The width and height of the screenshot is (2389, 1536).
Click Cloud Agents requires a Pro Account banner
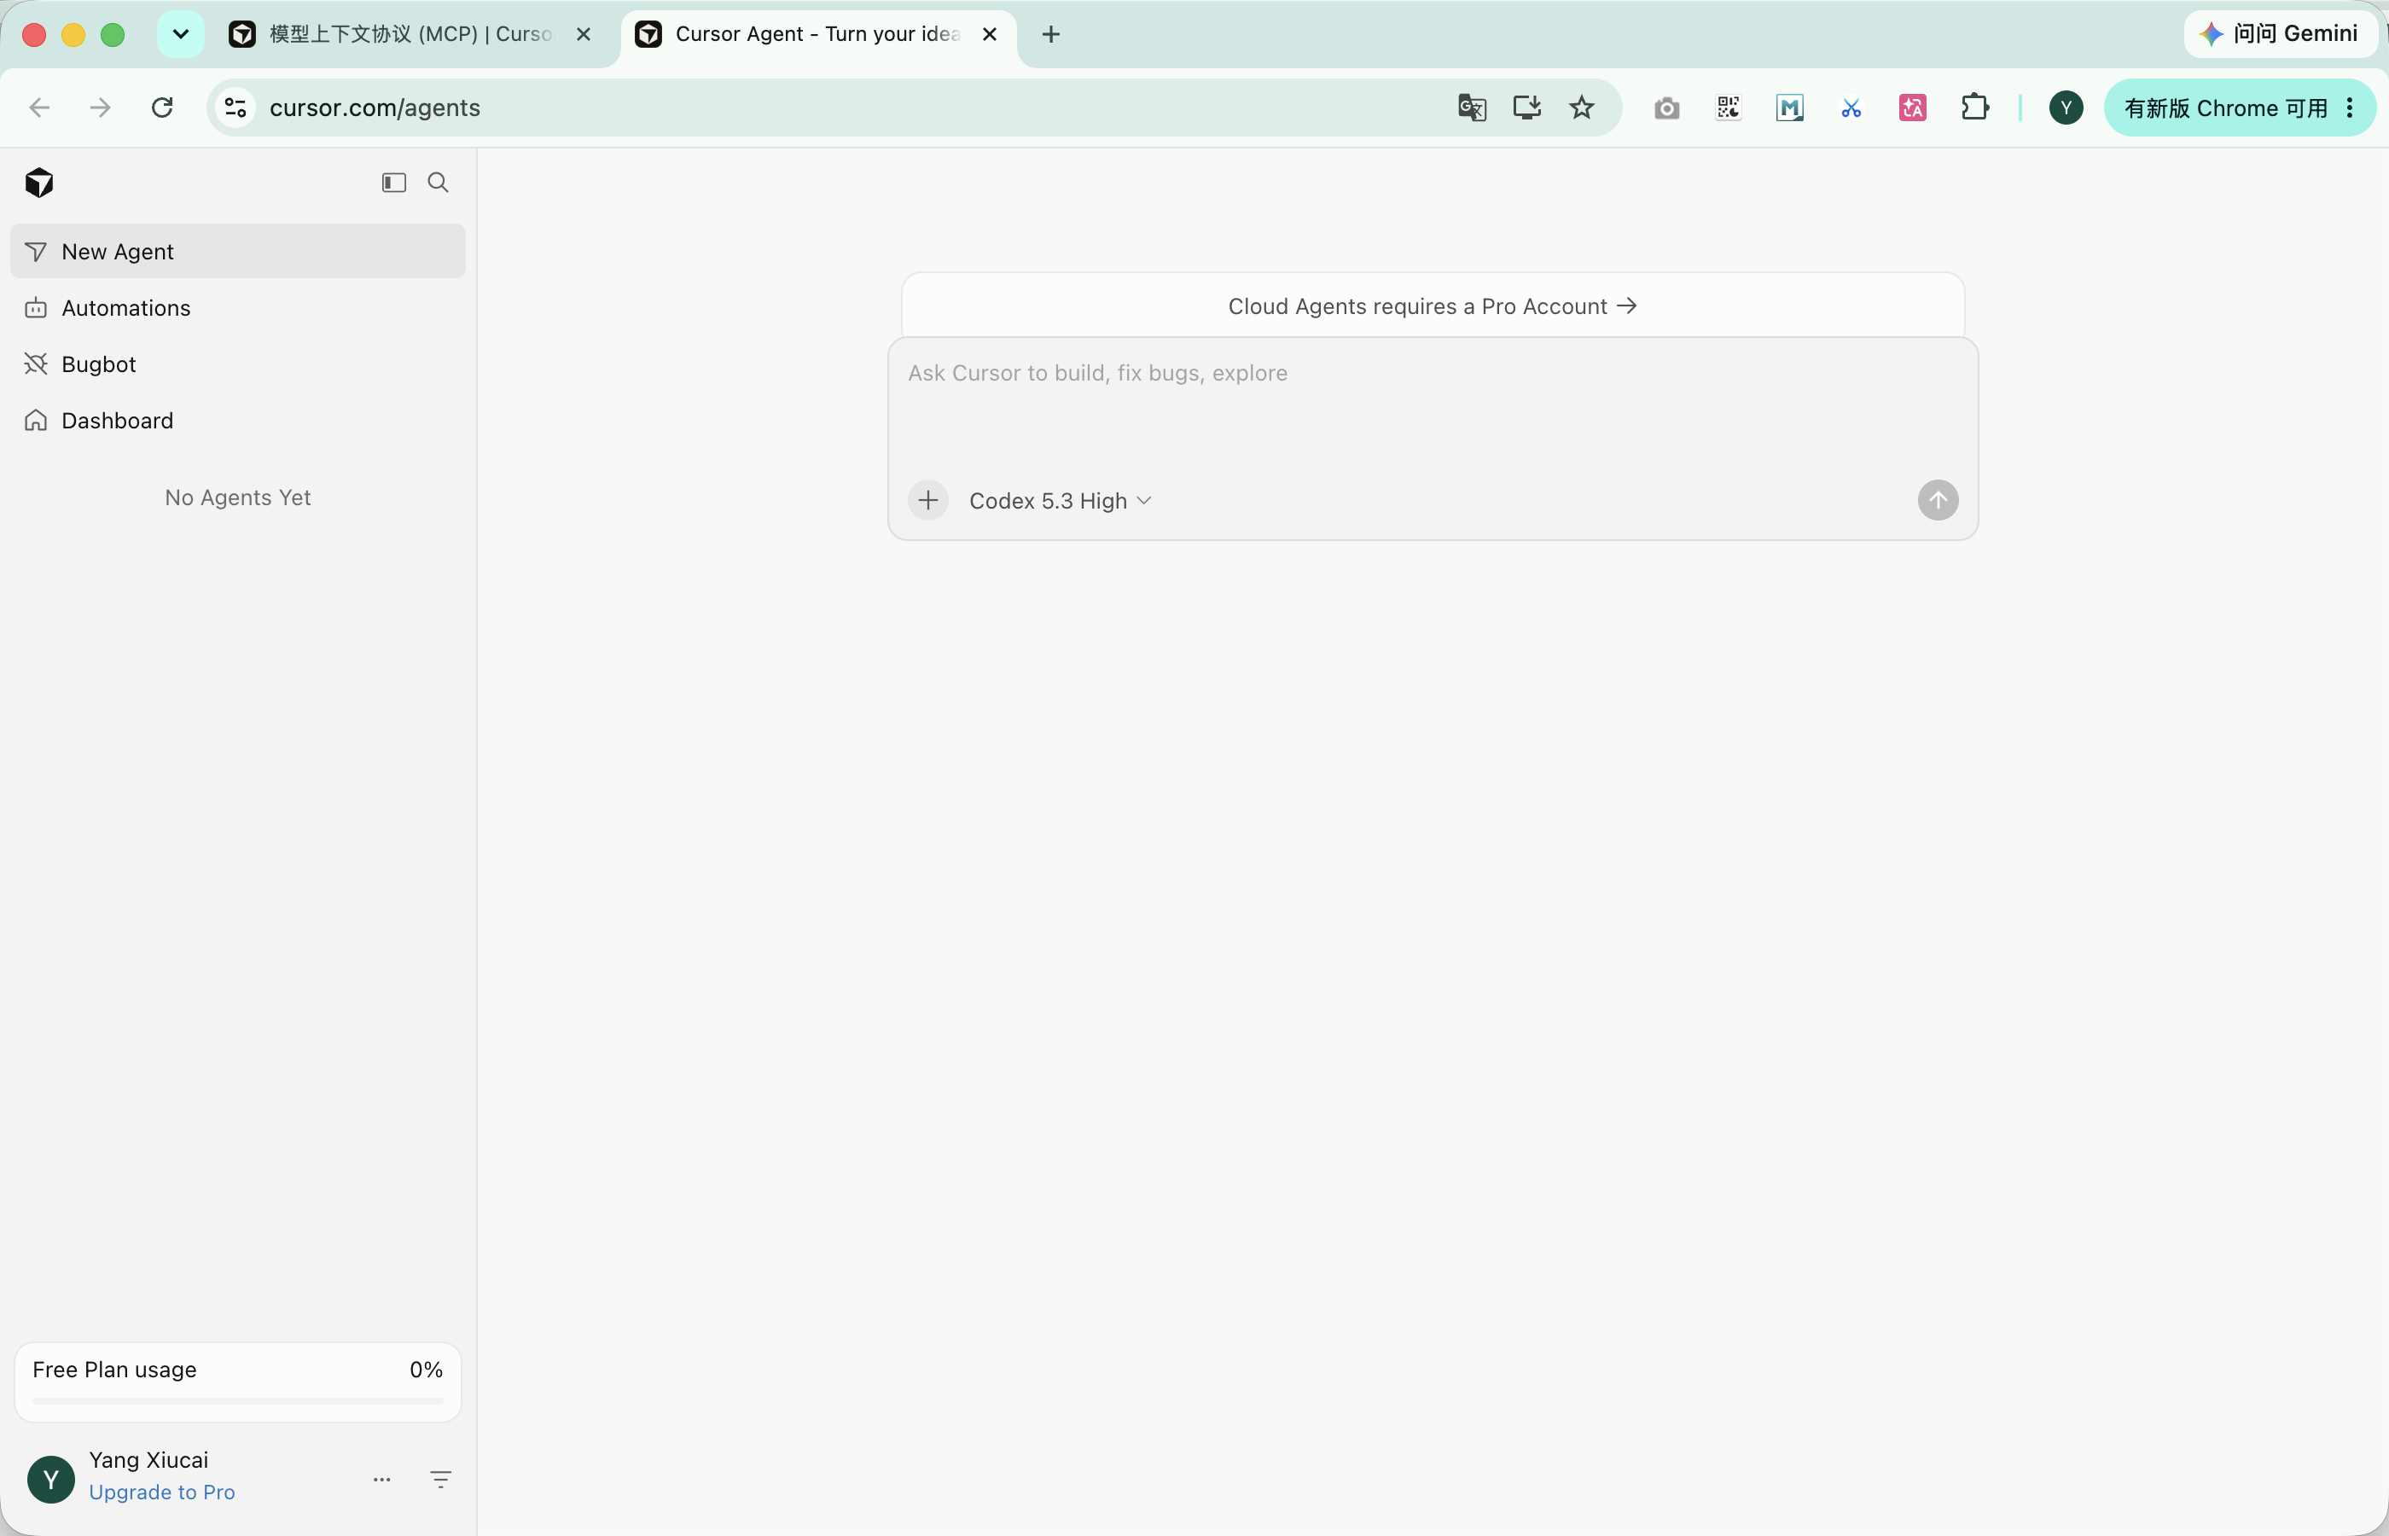1433,306
